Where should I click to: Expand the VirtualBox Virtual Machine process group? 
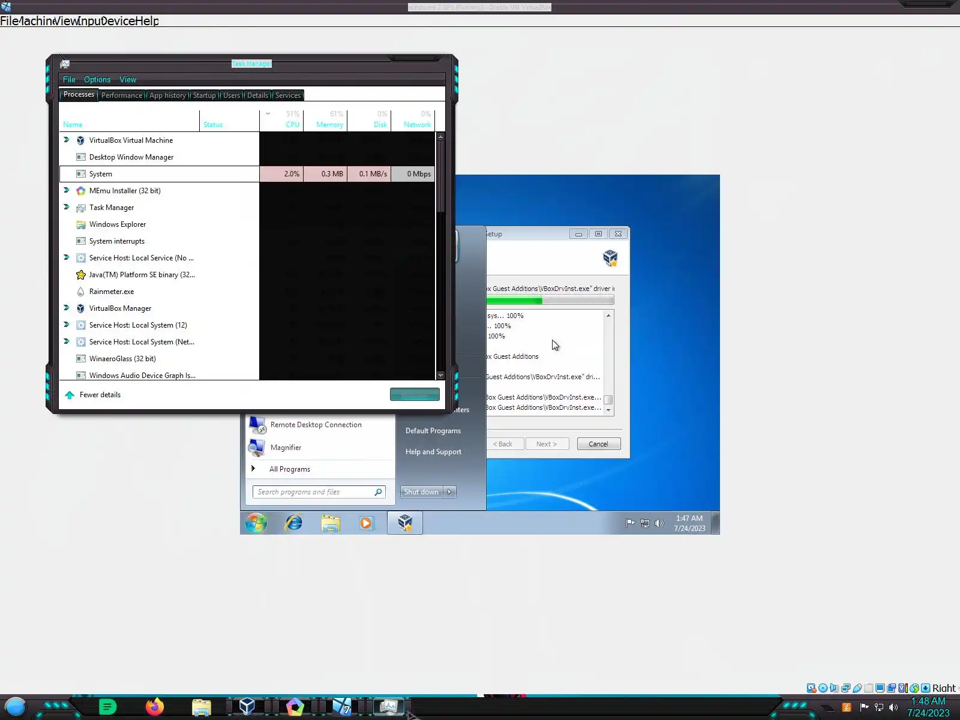(67, 140)
